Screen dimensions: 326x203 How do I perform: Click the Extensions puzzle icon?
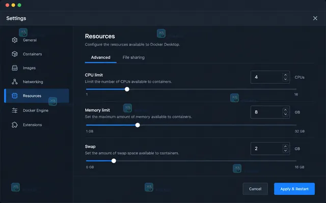tap(15, 125)
